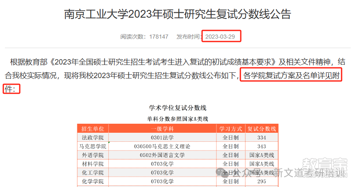This screenshot has height=187, width=356.
Task: Select the 材料学院 cell
Action: (93, 164)
